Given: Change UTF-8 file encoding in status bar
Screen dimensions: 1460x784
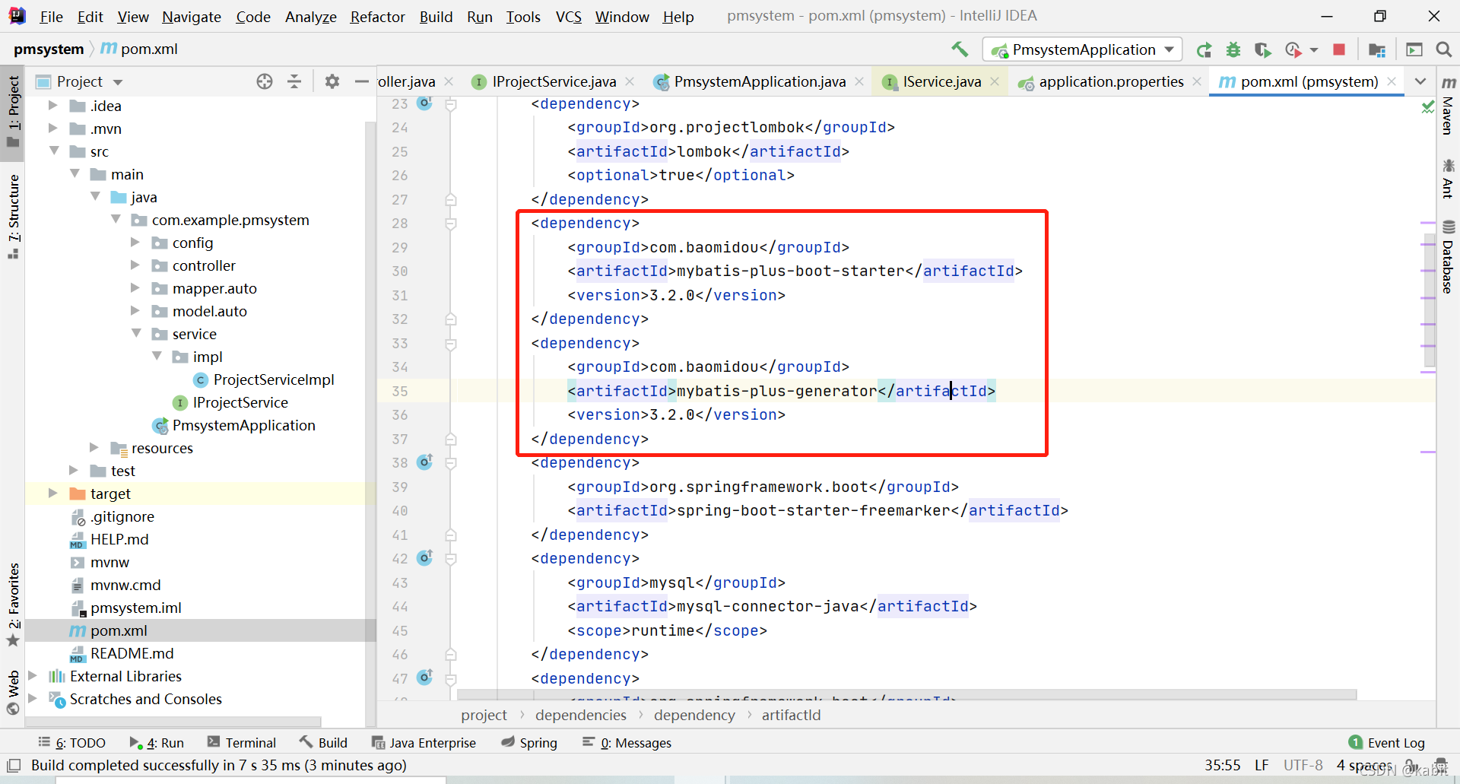Looking at the screenshot, I should click(x=1303, y=765).
